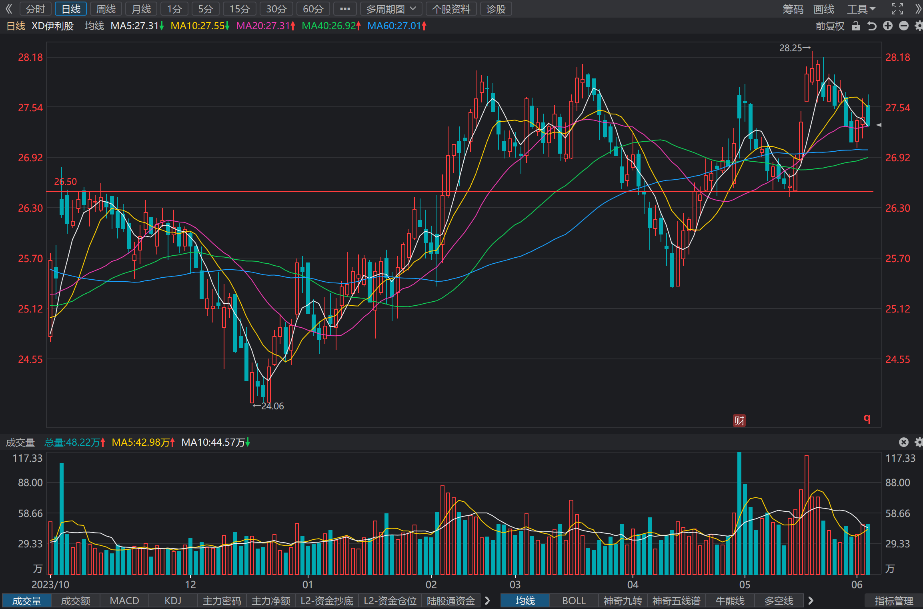Click the 24.06 low price annotation
The width and height of the screenshot is (923, 609).
(x=268, y=406)
